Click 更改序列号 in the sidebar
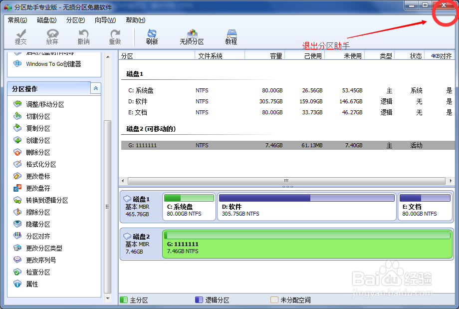Screen dimensions: 459x309 point(35,260)
